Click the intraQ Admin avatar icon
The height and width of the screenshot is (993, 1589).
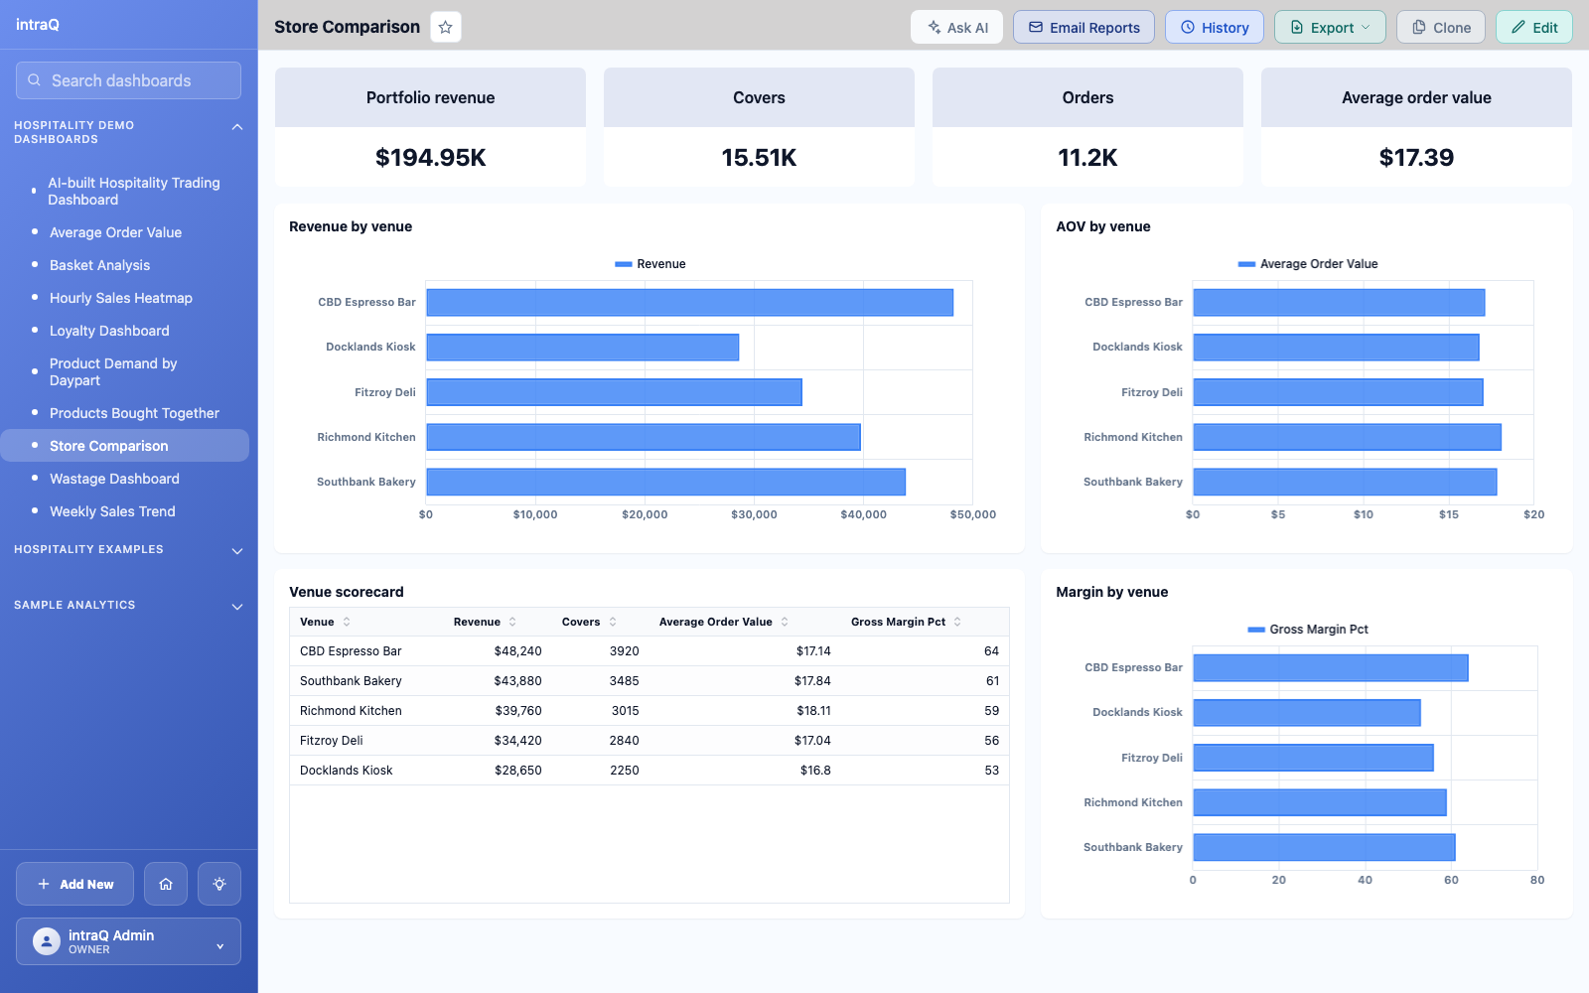click(x=47, y=941)
